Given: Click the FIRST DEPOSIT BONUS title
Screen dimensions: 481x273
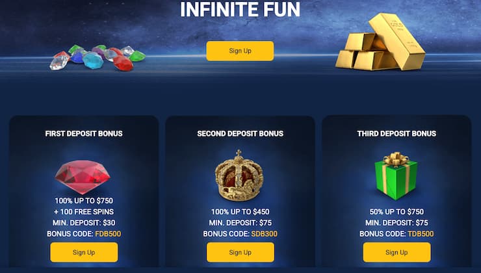Looking at the screenshot, I should tap(84, 133).
